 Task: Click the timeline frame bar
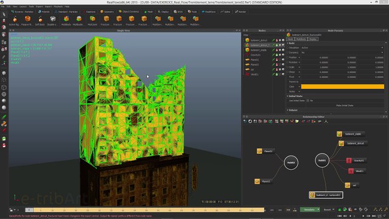click(145, 210)
